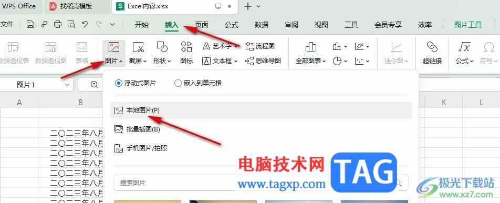Screen dimensions: 500x203
Task: Click the new tab plus button
Action: pos(248,6)
